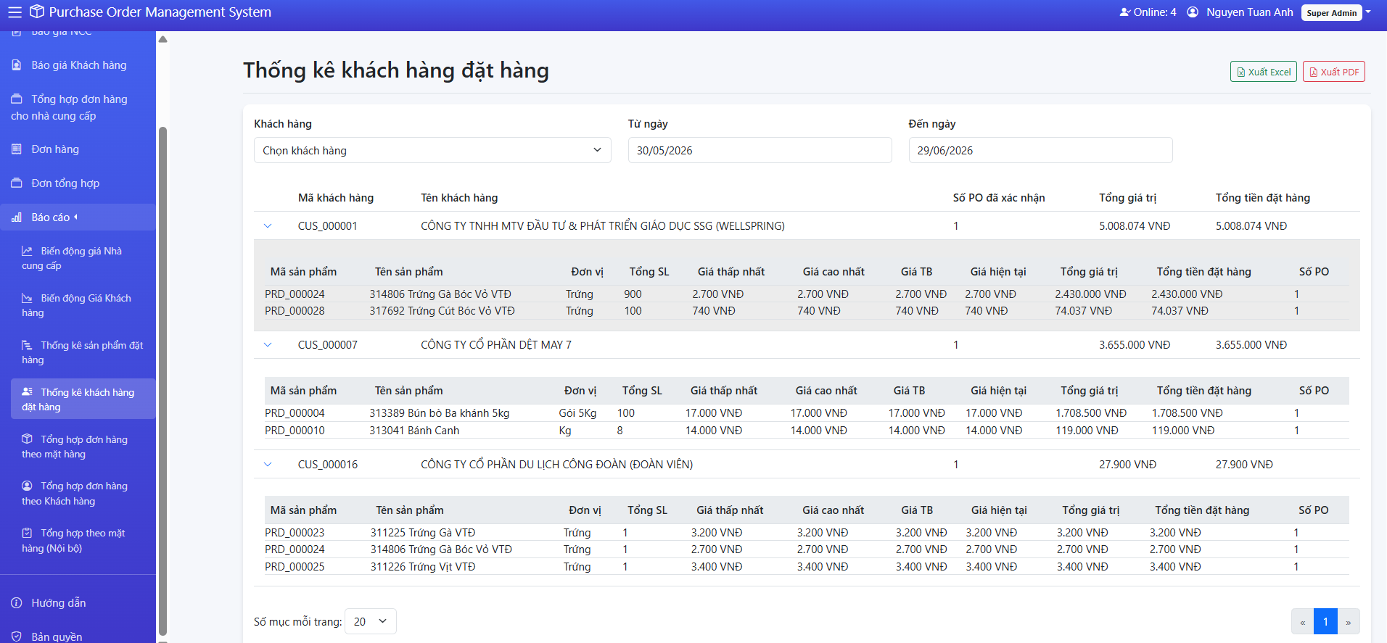Collapse the CUS_000001 customer row
Screen dimensions: 1387x643
(268, 226)
